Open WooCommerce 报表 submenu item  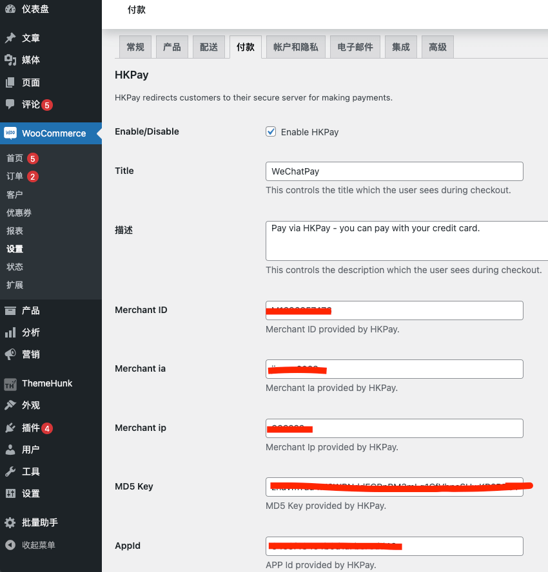point(15,231)
